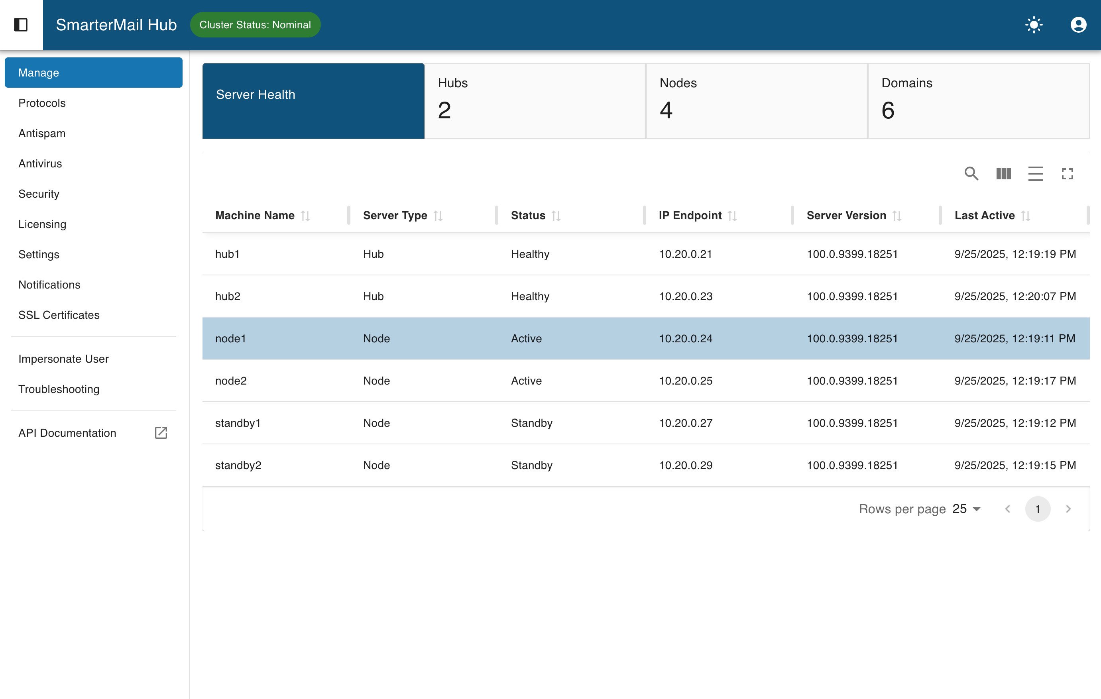Select the Domains tab card
1101x699 pixels.
(979, 100)
